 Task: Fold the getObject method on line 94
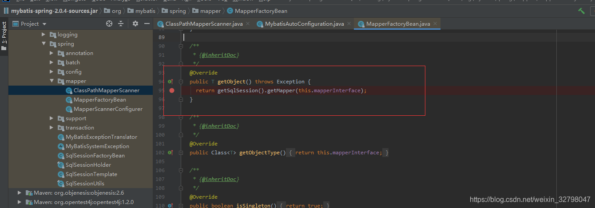click(x=181, y=82)
